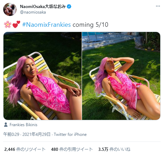This screenshot has width=163, height=155.
Task: View the 480 件の引用ツイート list
Action: pos(72,149)
